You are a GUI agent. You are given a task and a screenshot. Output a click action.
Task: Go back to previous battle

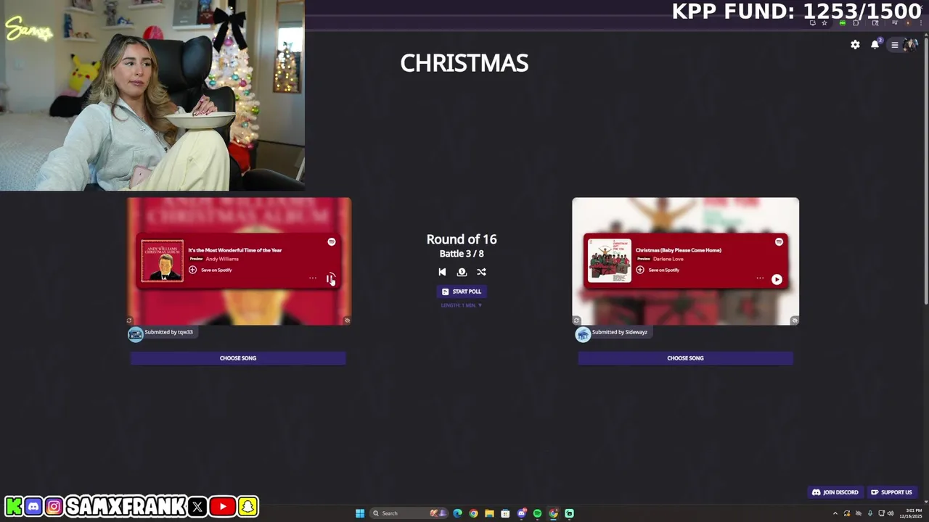tap(442, 272)
